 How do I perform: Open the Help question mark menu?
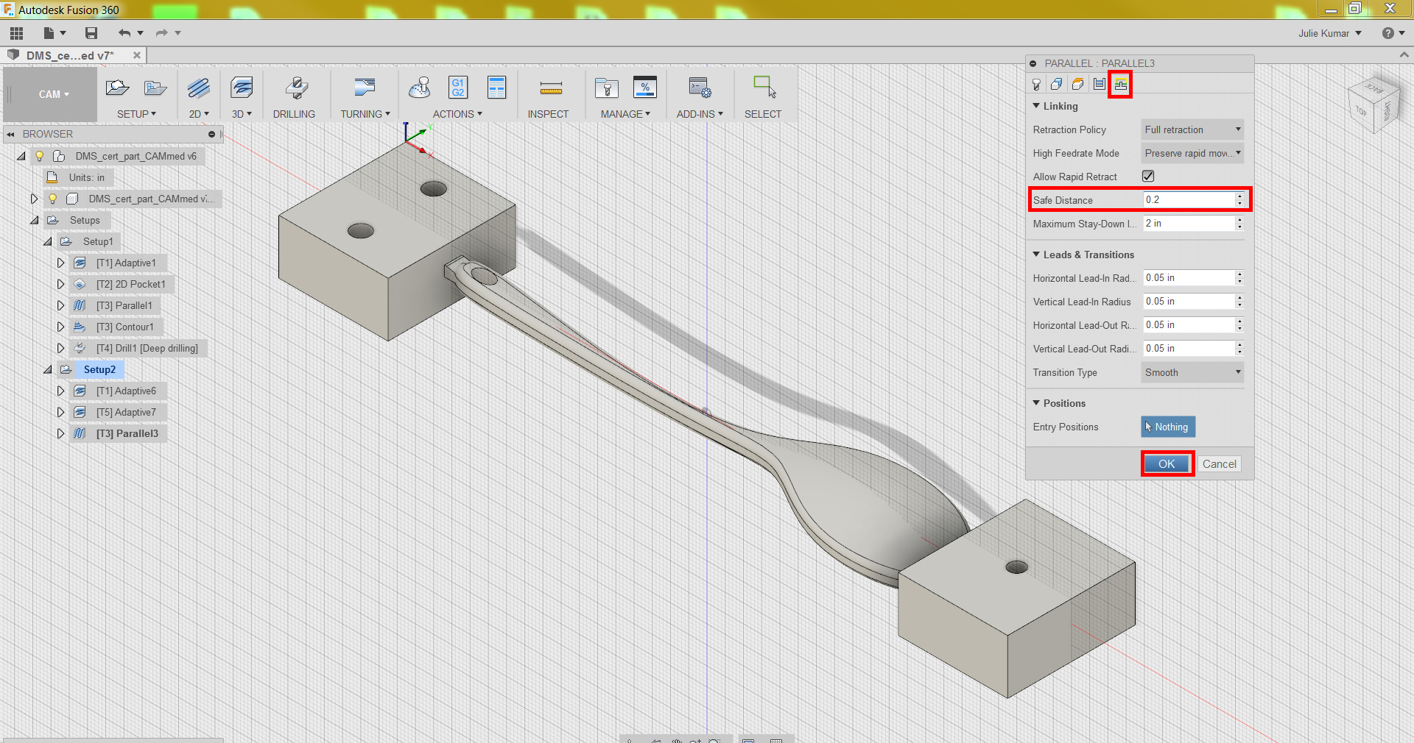tap(1392, 33)
